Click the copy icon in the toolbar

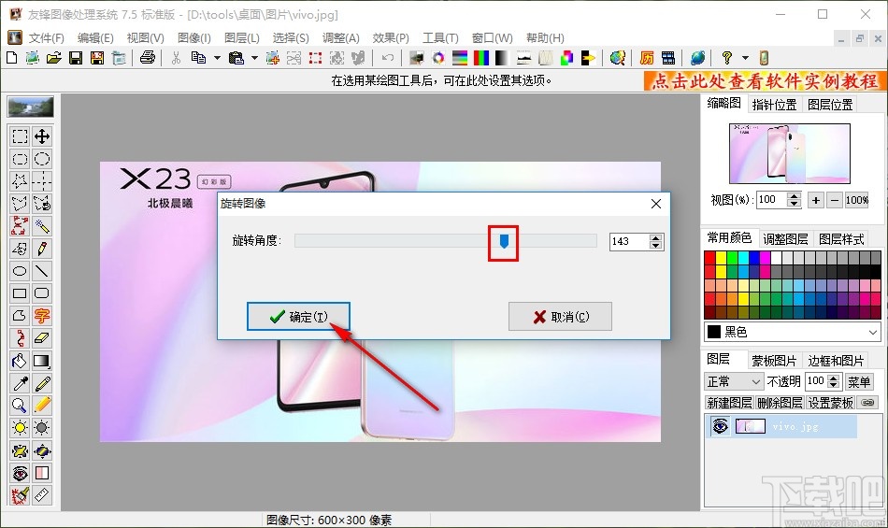pos(198,58)
